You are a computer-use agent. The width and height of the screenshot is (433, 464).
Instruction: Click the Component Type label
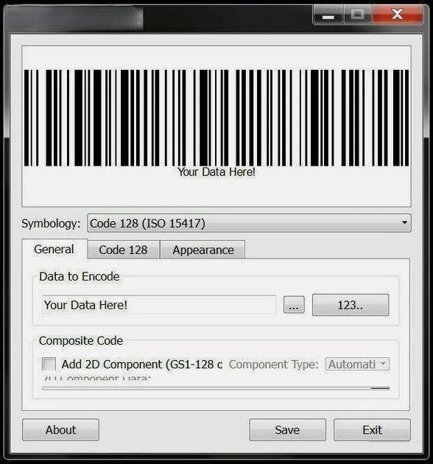273,365
